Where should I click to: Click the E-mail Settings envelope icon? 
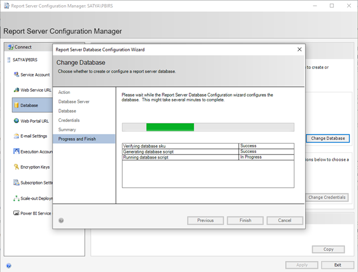[x=15, y=136]
